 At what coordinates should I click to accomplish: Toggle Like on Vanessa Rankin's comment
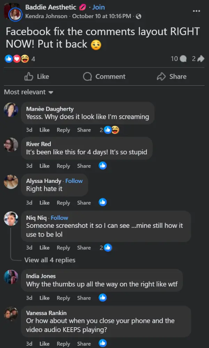[45, 344]
